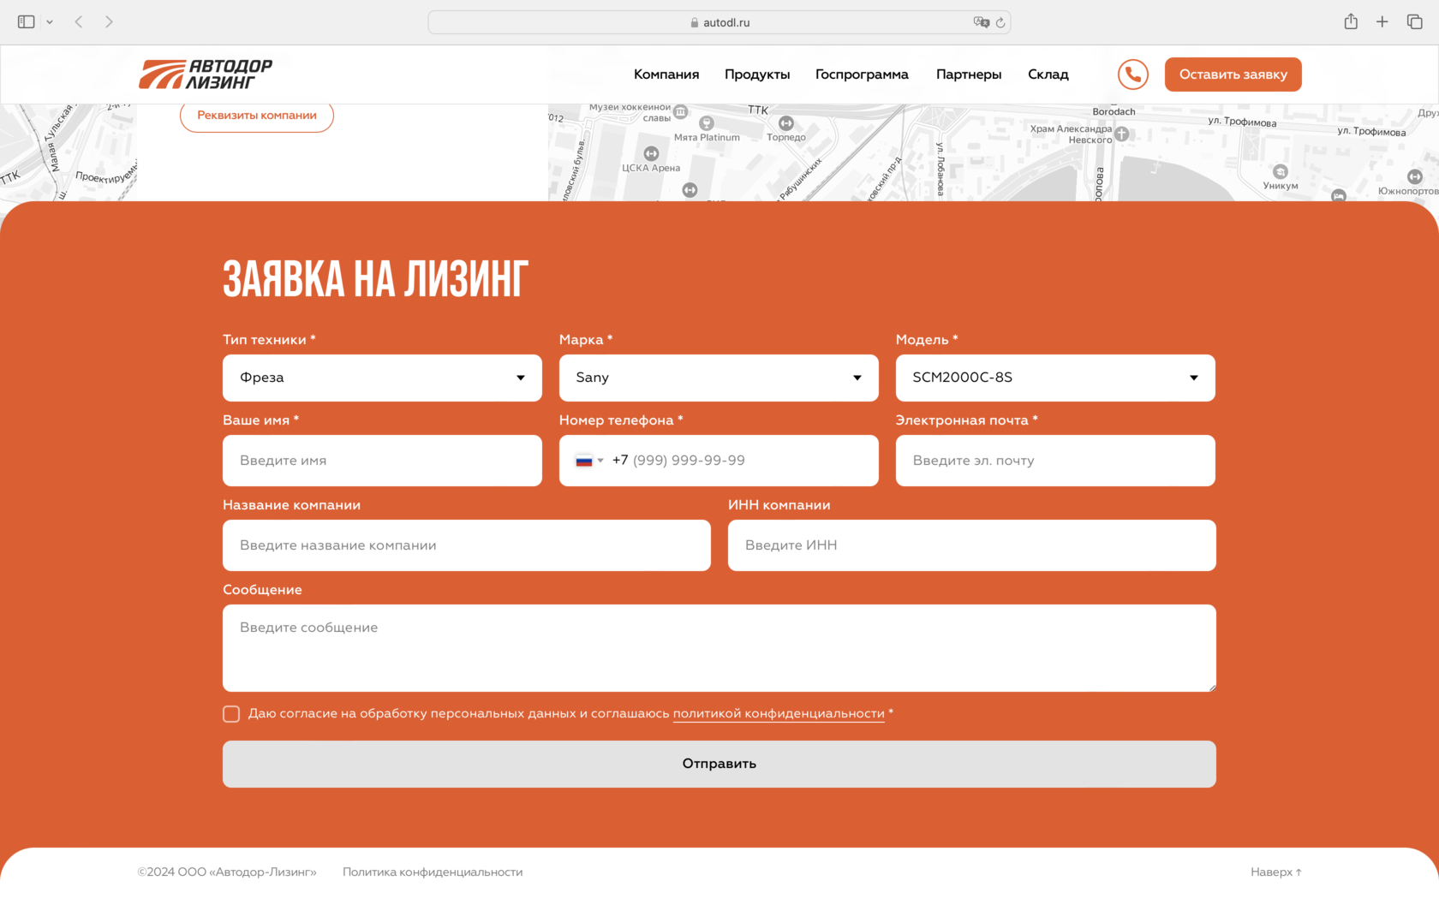The height and width of the screenshot is (899, 1439).
Task: Go back with the browser back arrow
Action: (79, 22)
